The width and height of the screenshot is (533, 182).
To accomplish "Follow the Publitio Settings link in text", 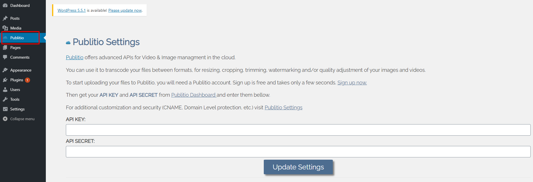I will (x=284, y=108).
